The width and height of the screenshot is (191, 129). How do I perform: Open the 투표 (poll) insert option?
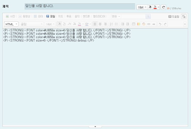(x=69, y=16)
